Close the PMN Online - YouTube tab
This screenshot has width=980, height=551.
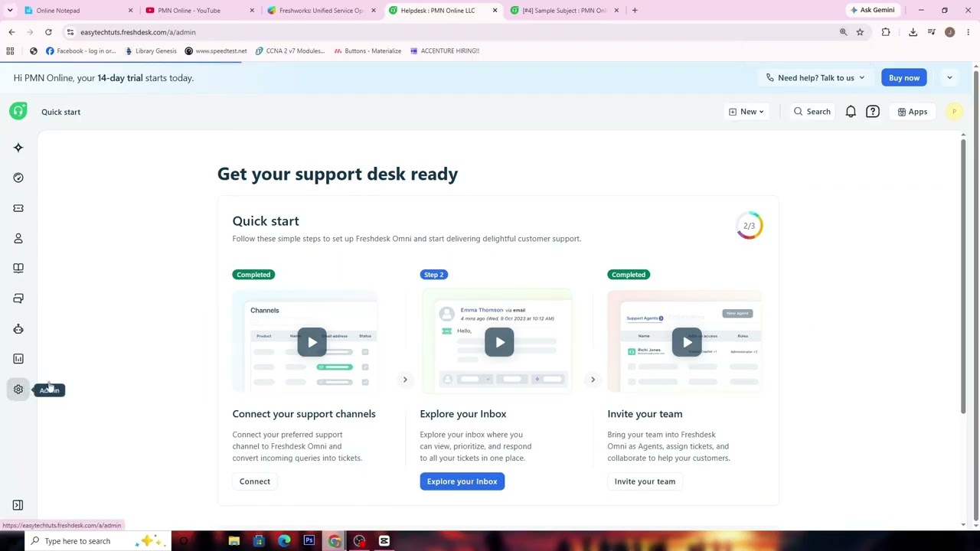pyautogui.click(x=252, y=11)
